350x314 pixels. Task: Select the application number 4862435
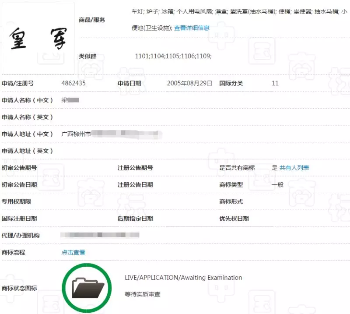(73, 83)
